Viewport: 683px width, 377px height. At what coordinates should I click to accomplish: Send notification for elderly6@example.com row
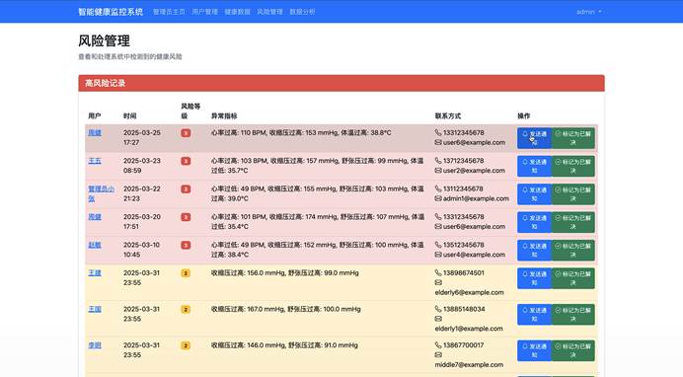pos(535,278)
